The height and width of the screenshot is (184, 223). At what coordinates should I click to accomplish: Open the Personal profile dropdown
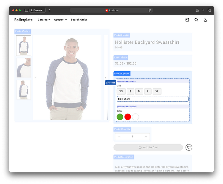38,10
